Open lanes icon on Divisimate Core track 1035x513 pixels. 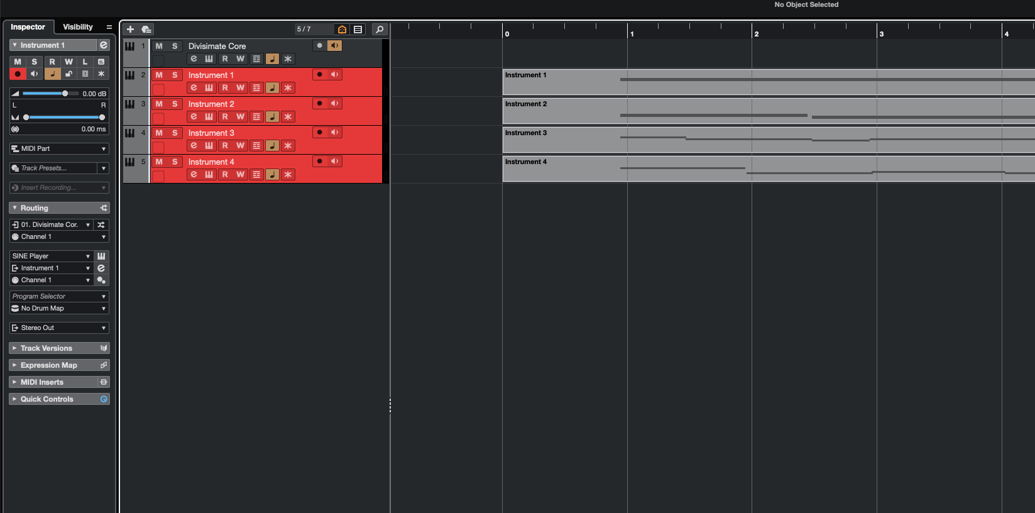tap(256, 59)
